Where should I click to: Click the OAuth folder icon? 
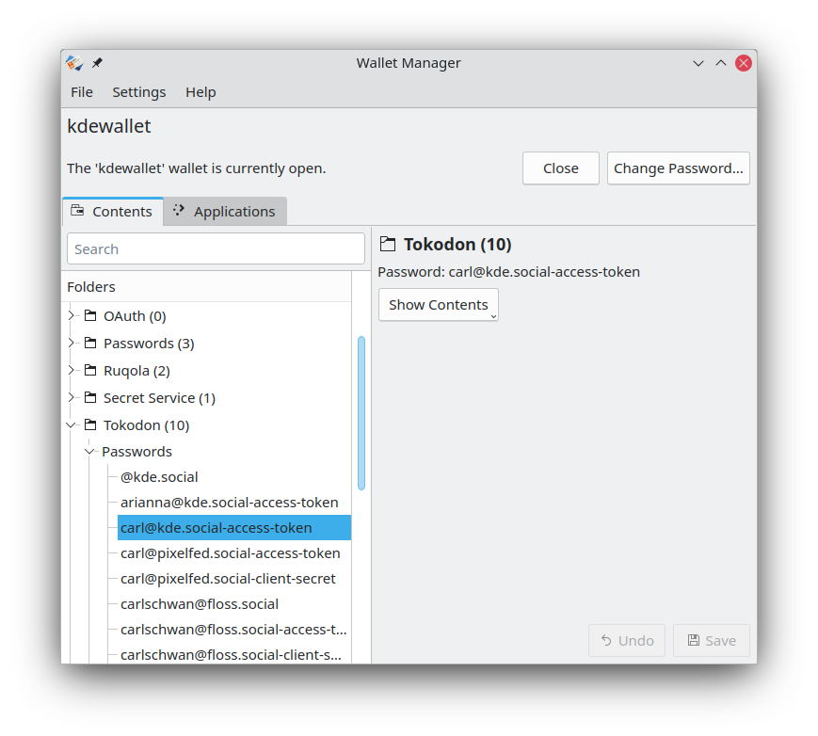point(90,316)
